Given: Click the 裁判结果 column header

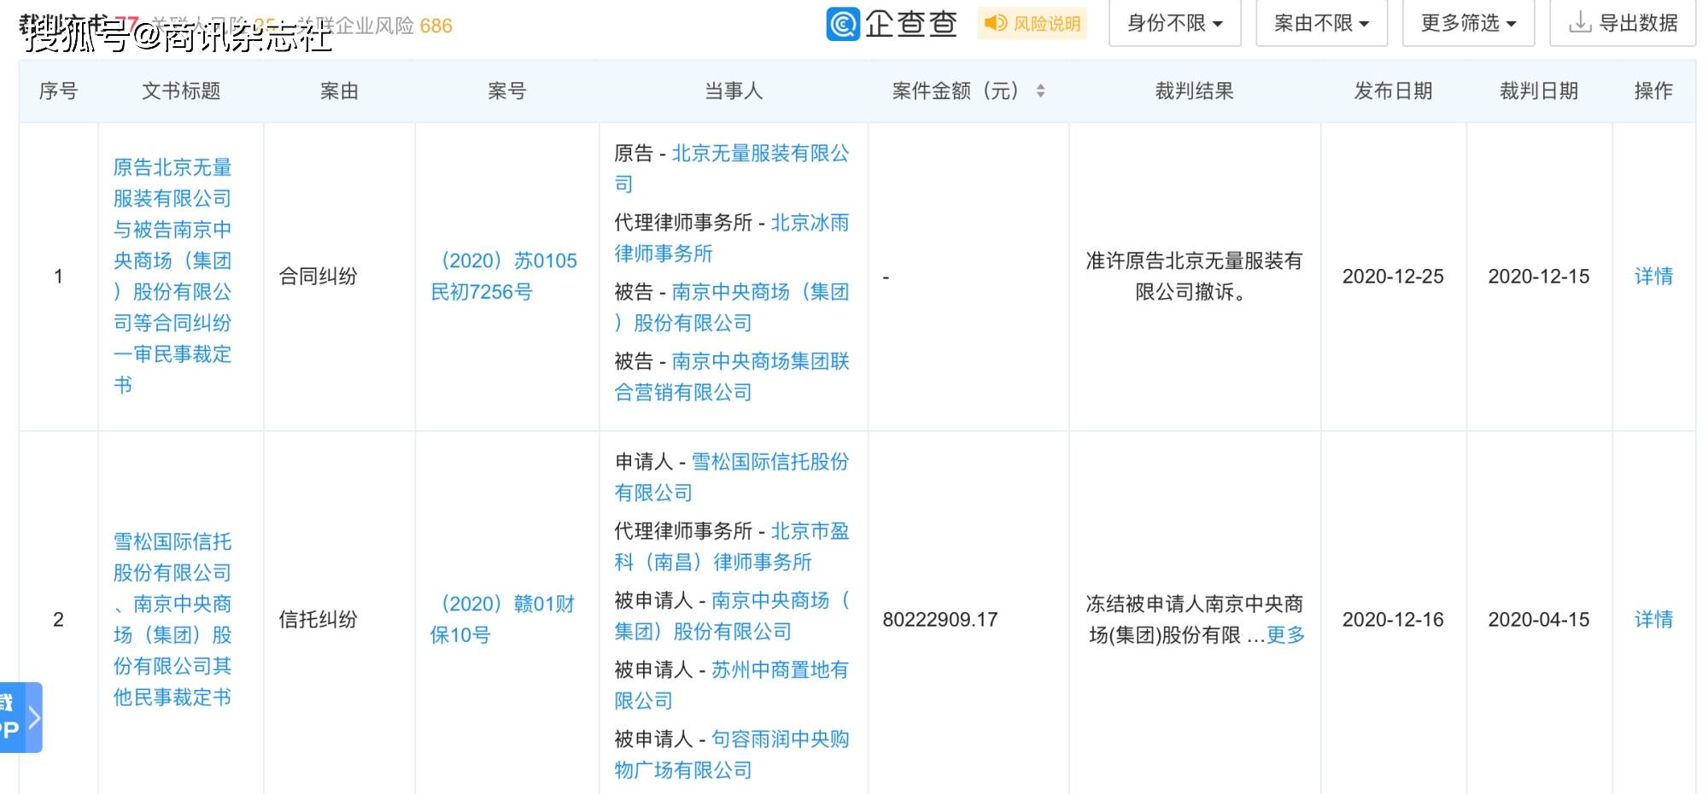Looking at the screenshot, I should pos(1195,90).
